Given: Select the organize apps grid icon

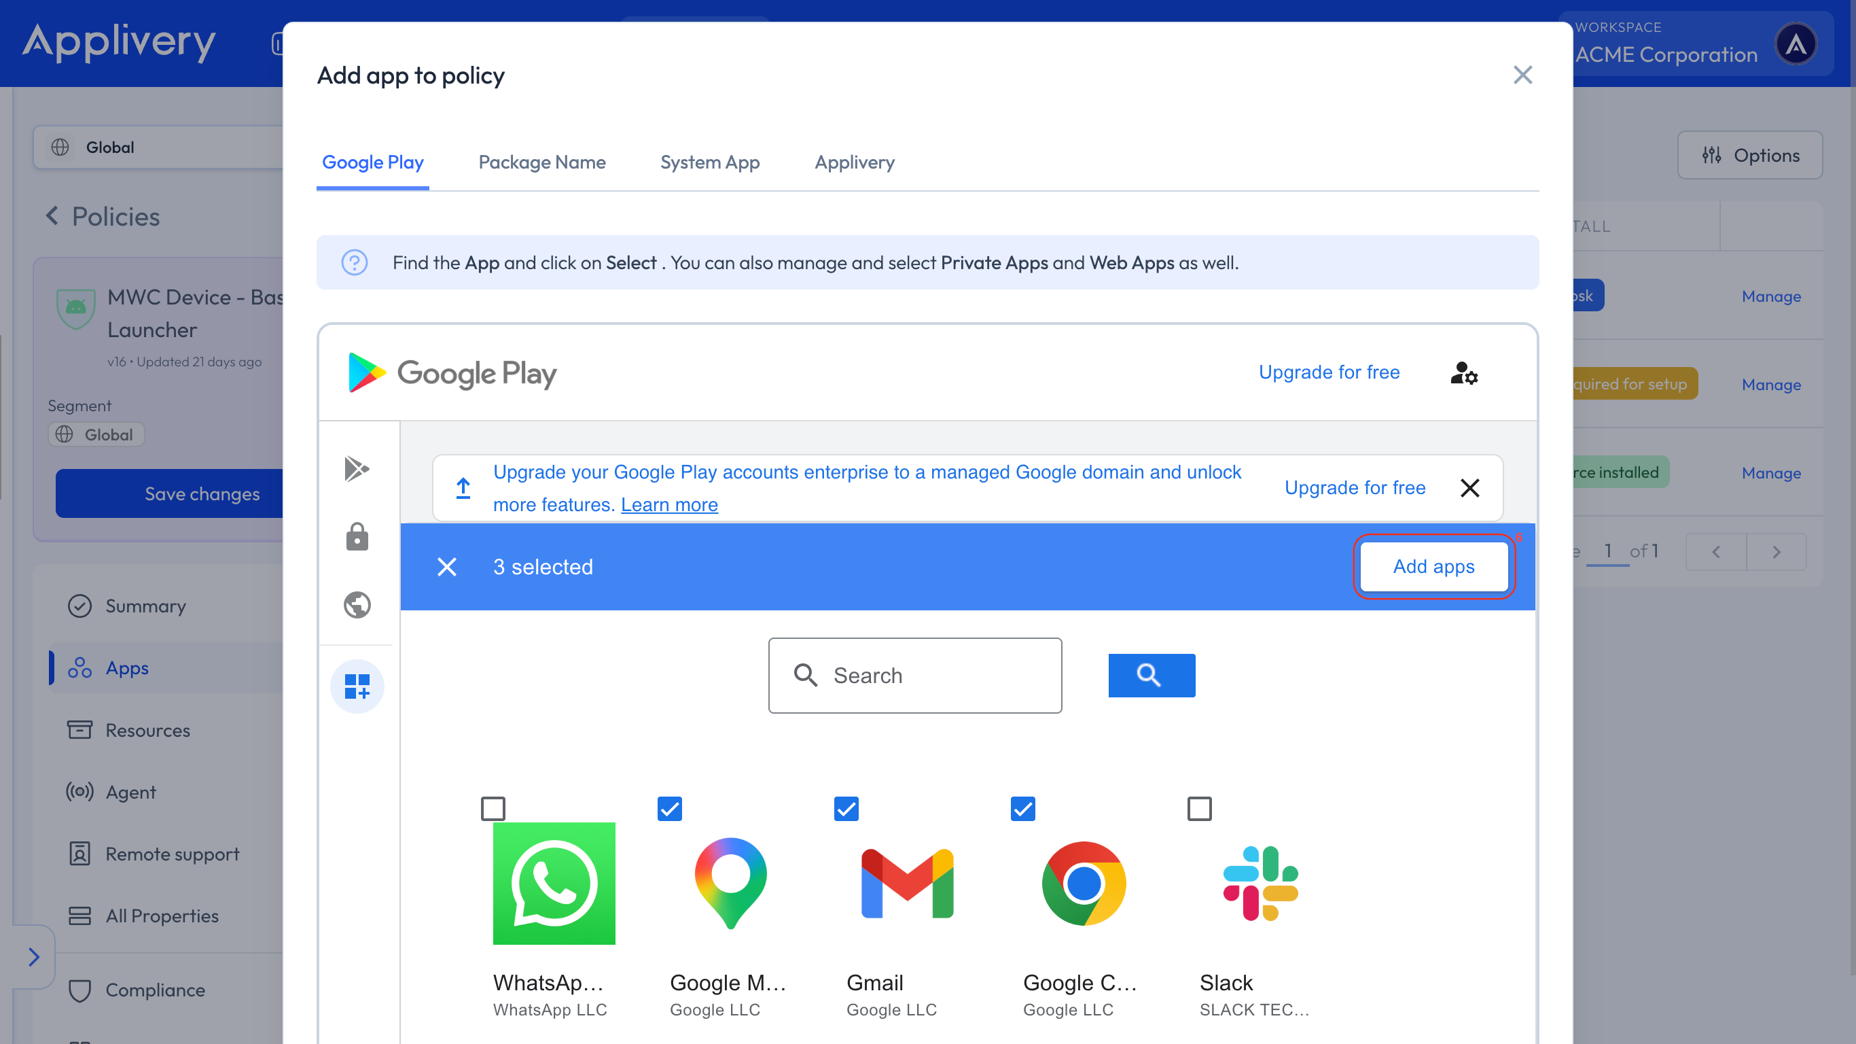Looking at the screenshot, I should click(x=357, y=686).
